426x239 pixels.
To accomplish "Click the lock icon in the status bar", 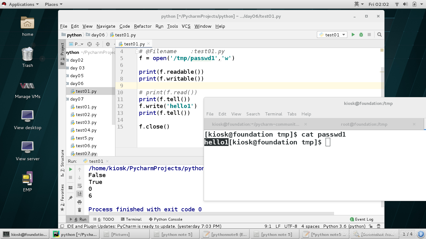I will coord(371,227).
